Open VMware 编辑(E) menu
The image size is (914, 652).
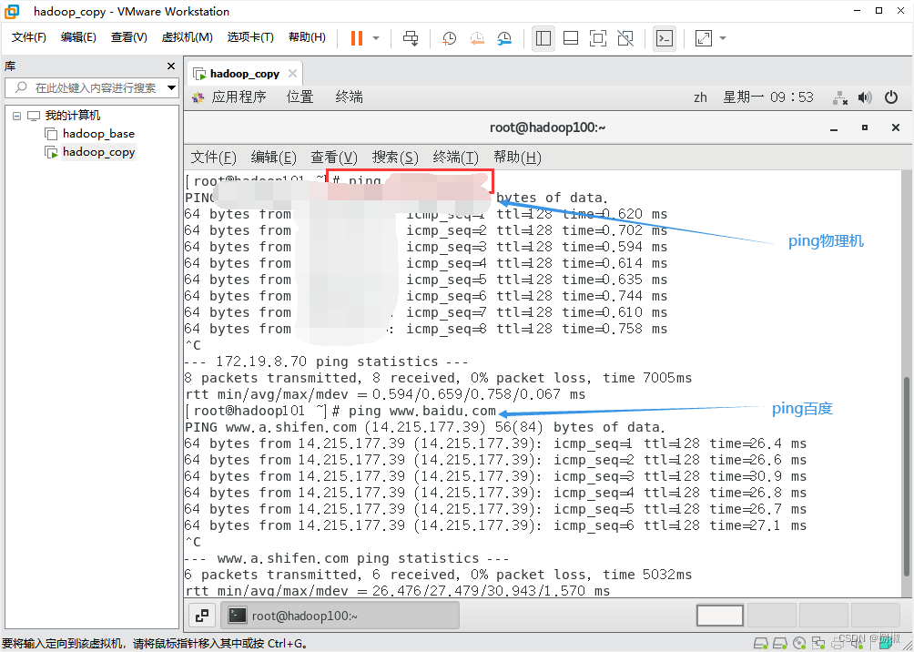(x=78, y=37)
